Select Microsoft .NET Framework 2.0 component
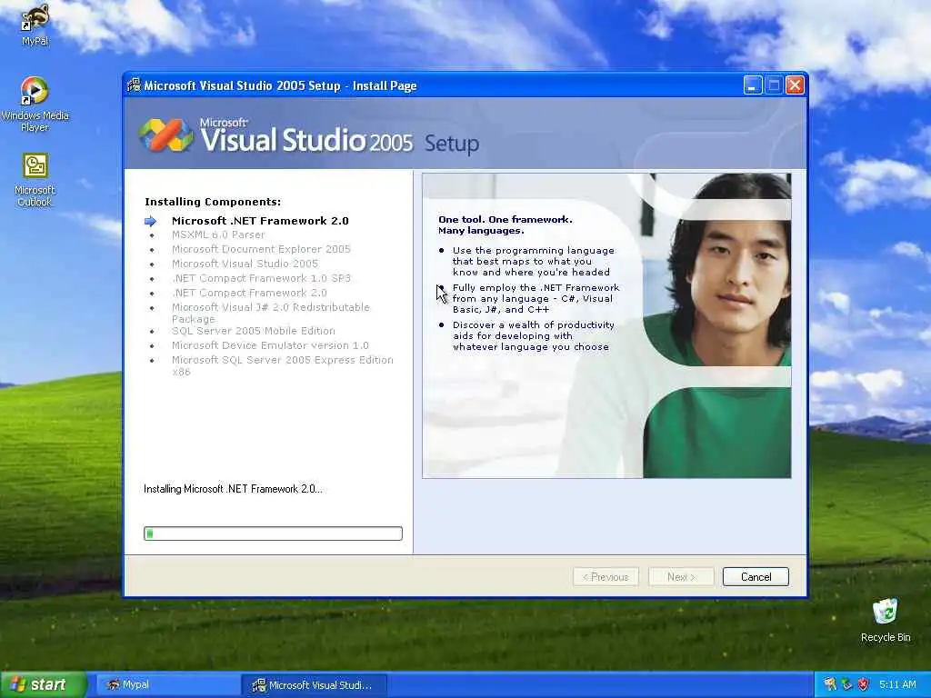This screenshot has width=931, height=698. click(260, 221)
